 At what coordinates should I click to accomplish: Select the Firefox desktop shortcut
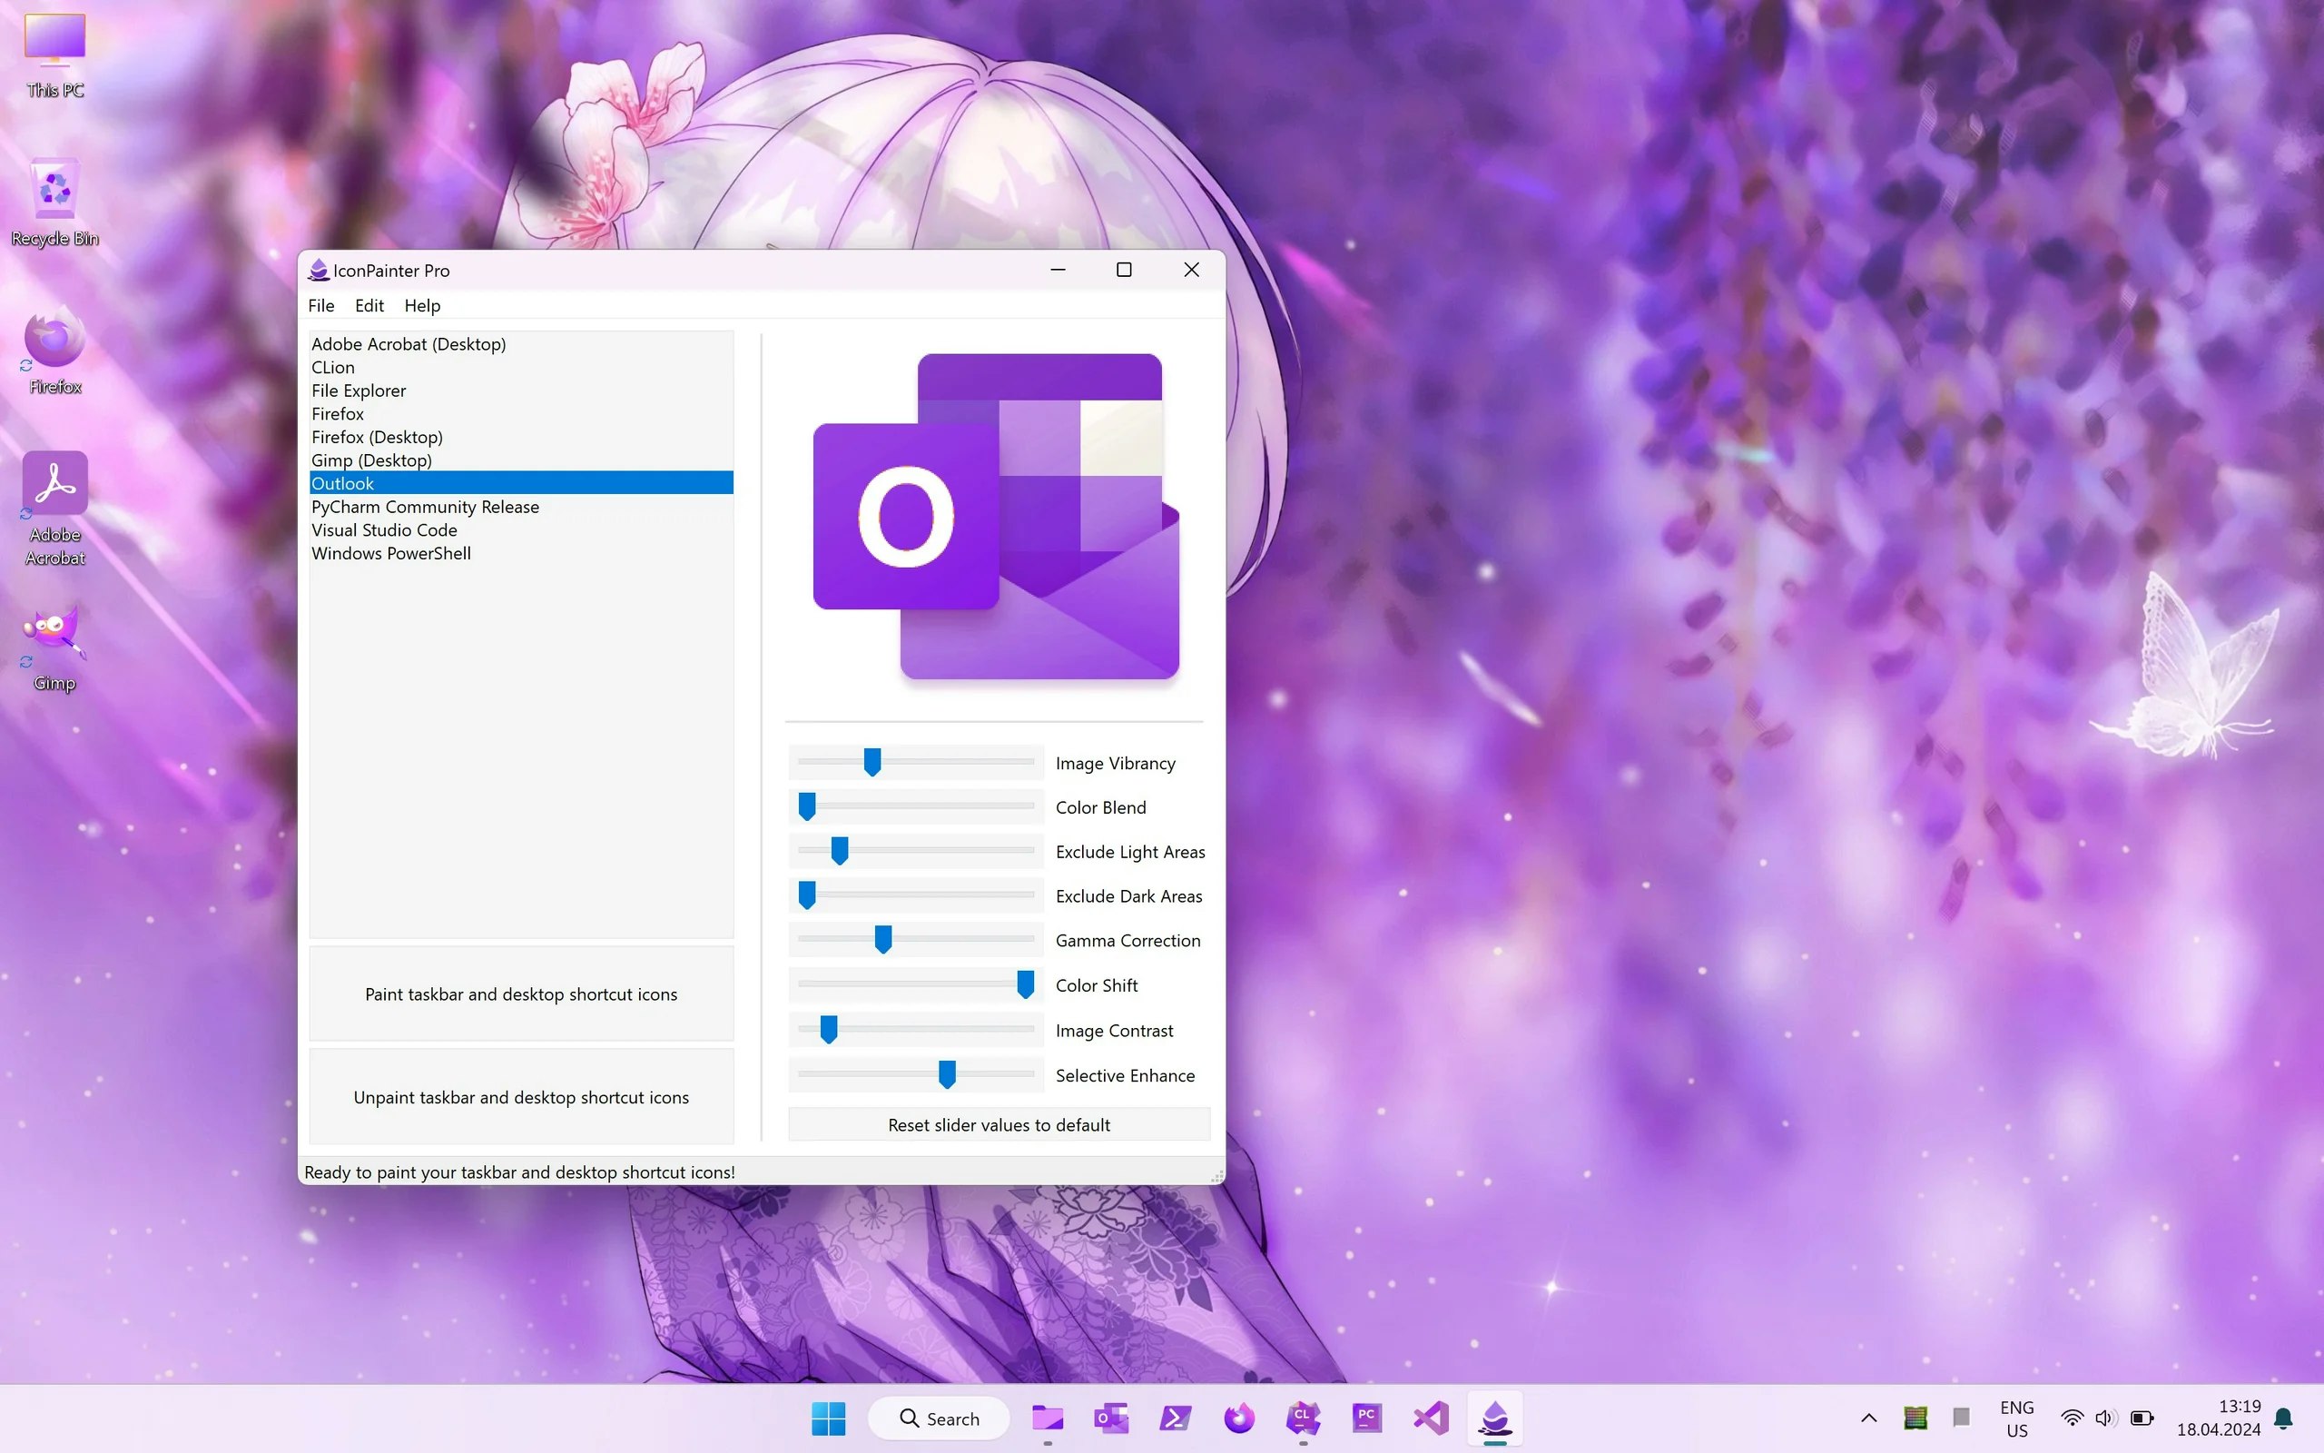coord(54,351)
